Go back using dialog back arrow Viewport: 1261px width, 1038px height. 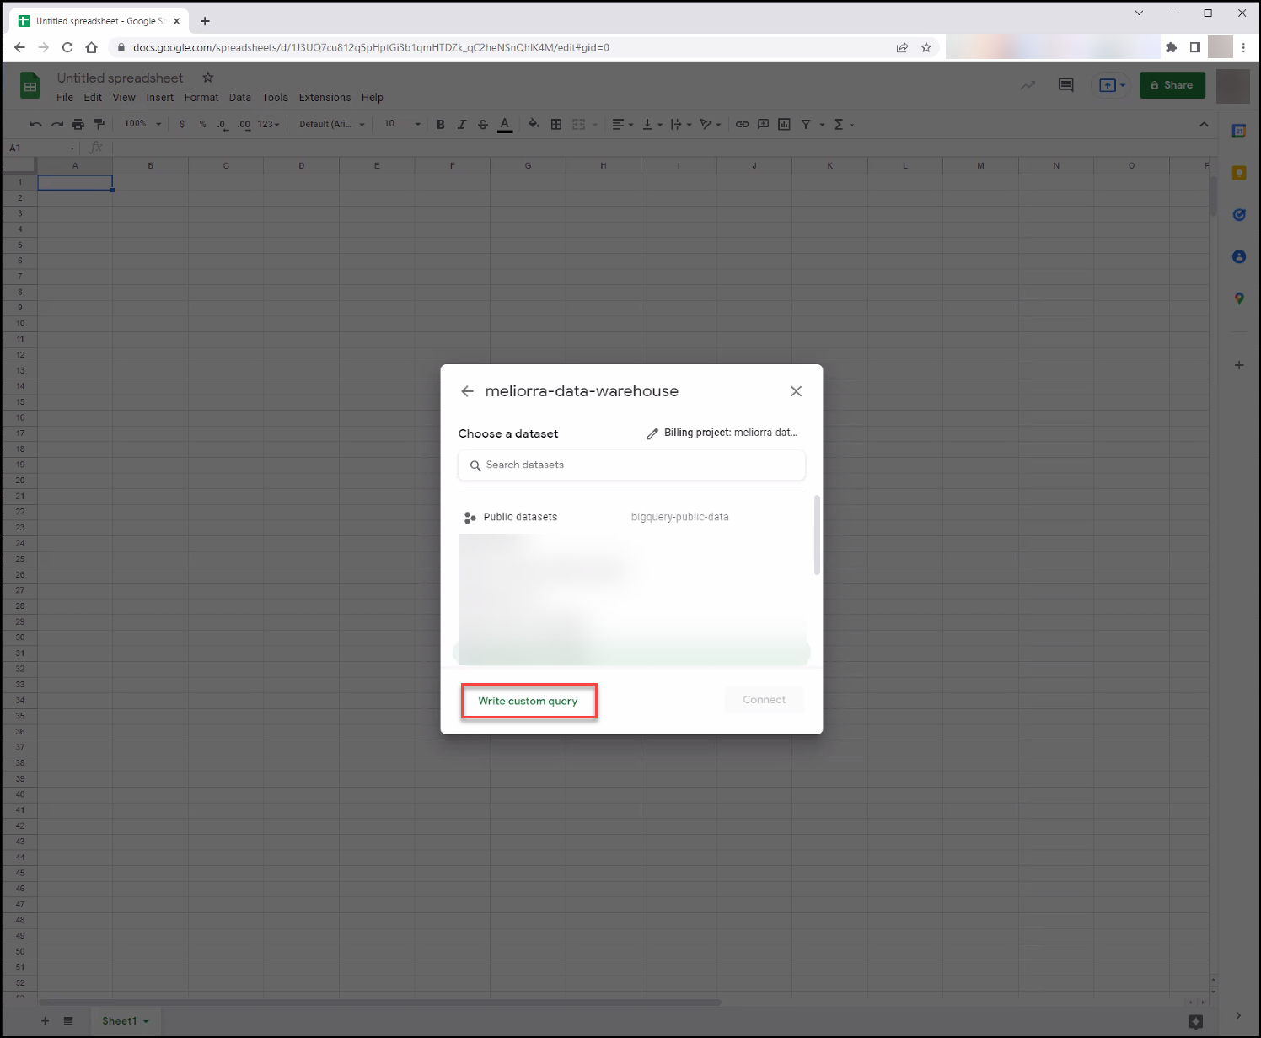click(467, 391)
